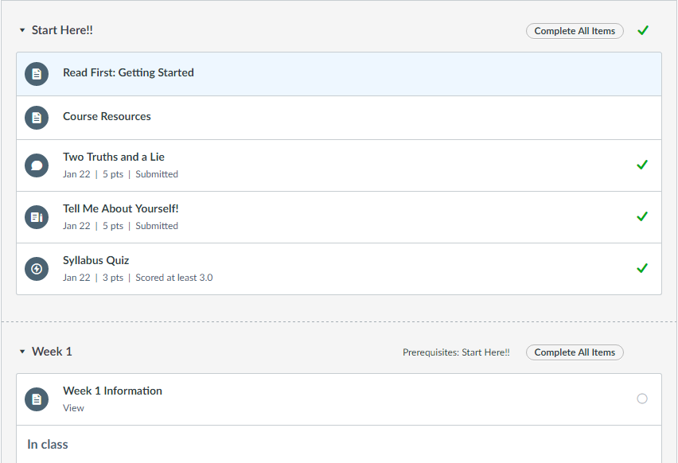Open Read First: Getting Started page
This screenshot has height=463, width=678.
tap(128, 72)
